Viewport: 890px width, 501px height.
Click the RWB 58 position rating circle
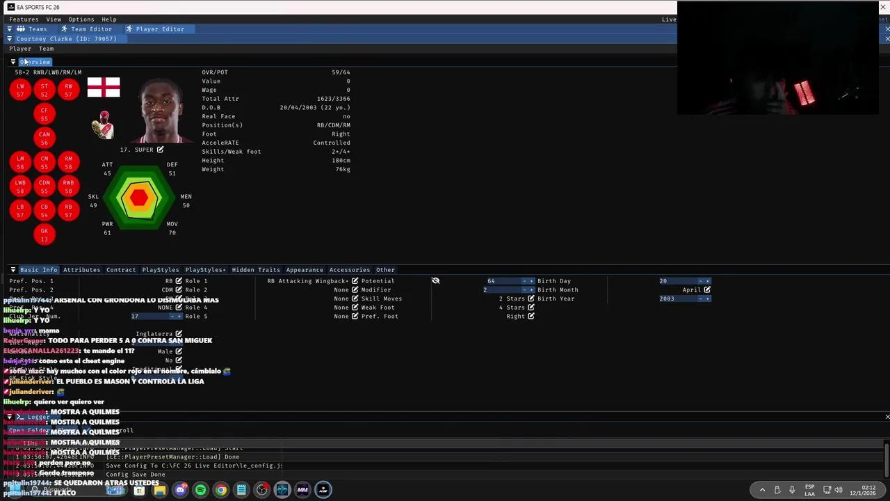coord(68,186)
